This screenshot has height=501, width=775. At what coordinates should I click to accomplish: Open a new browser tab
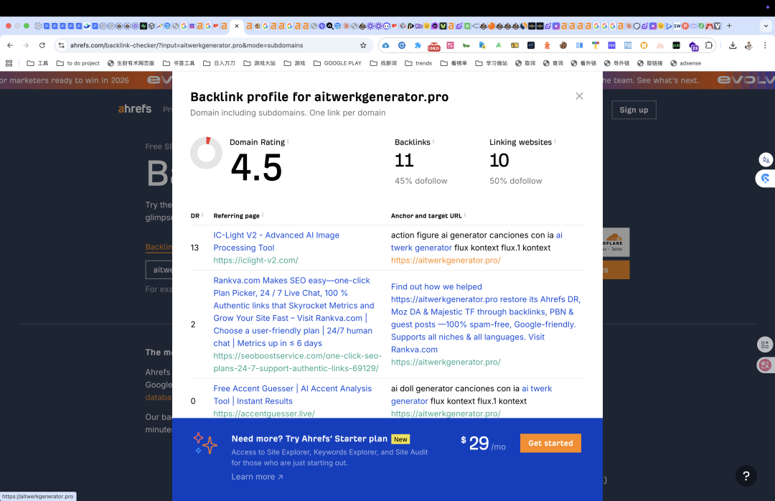point(729,26)
